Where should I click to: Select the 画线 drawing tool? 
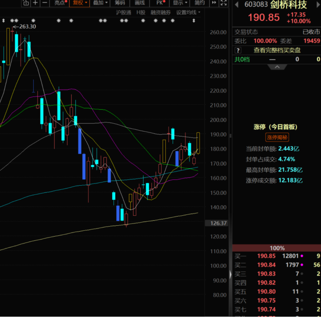click(140, 3)
